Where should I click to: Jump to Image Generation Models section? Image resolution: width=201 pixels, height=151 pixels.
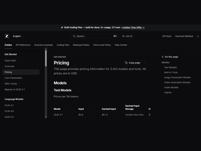177,78
